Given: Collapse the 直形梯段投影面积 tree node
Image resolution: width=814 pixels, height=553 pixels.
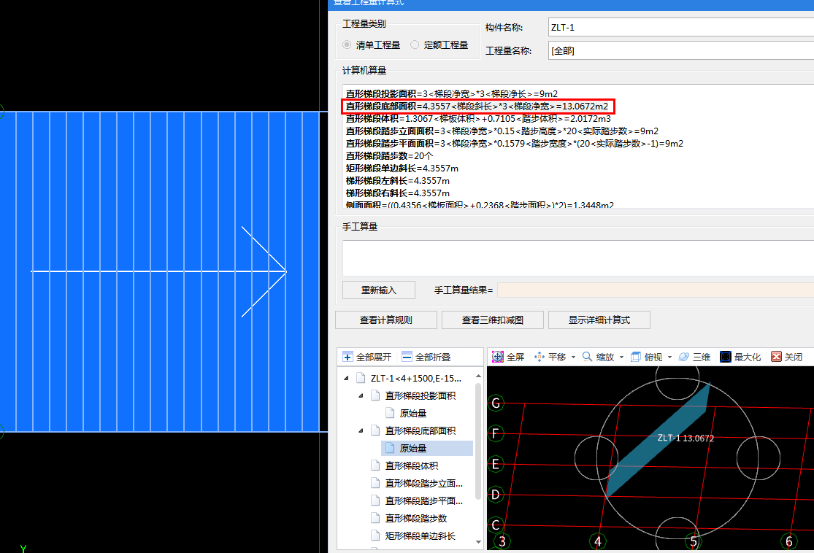Looking at the screenshot, I should pos(361,396).
